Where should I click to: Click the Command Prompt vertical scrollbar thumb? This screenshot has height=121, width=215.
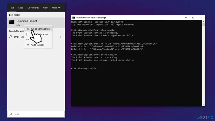coord(204,24)
